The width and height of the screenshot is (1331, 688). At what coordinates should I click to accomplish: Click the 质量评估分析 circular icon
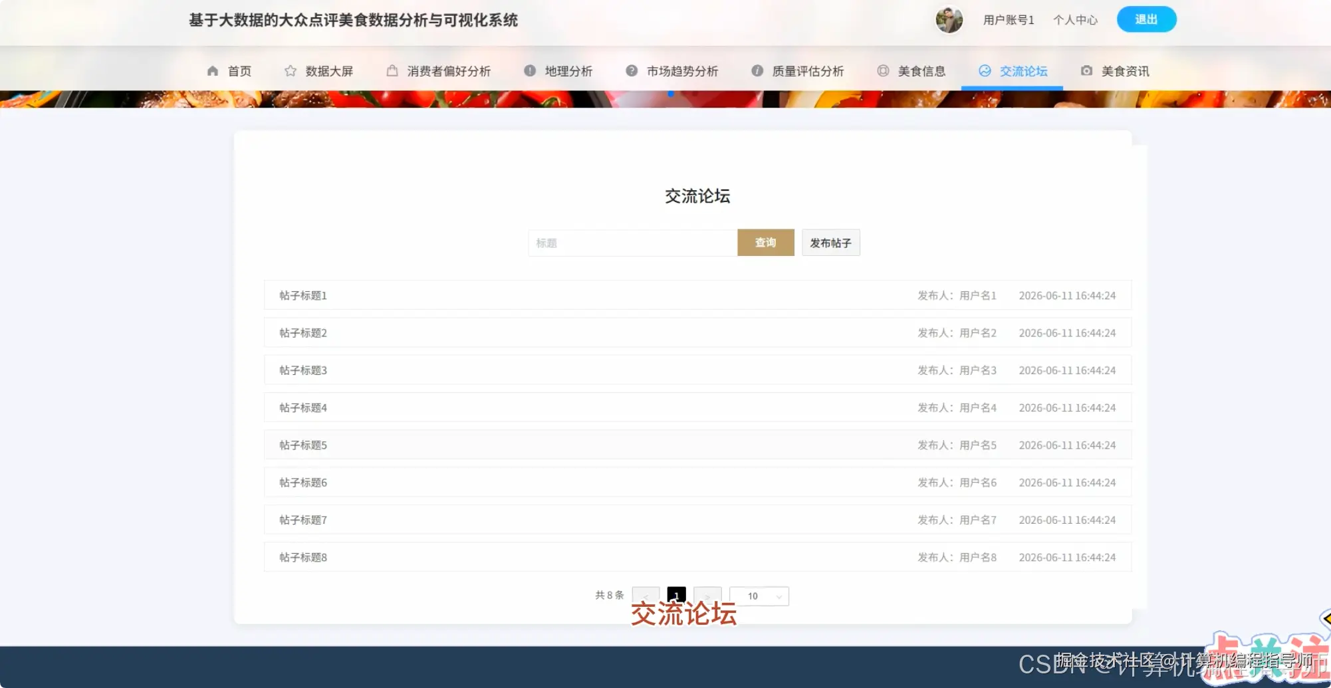757,70
